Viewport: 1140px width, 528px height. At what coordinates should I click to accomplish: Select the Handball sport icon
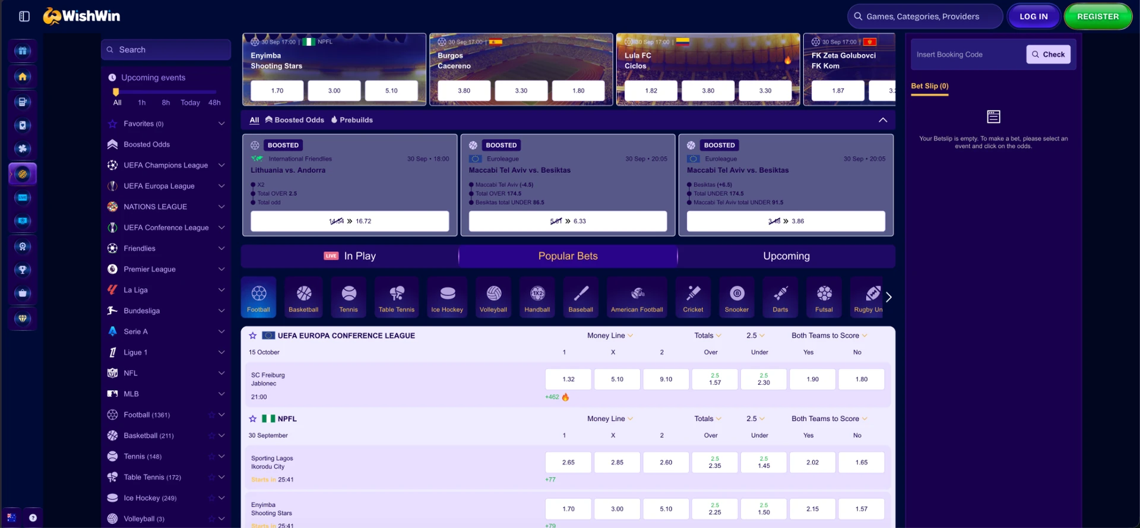coord(537,297)
